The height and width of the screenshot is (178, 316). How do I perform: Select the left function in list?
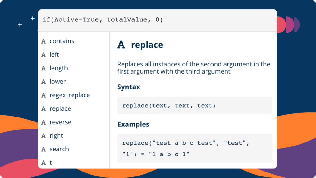point(74,55)
